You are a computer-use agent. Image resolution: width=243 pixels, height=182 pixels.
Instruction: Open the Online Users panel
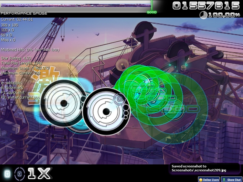(x=209, y=180)
